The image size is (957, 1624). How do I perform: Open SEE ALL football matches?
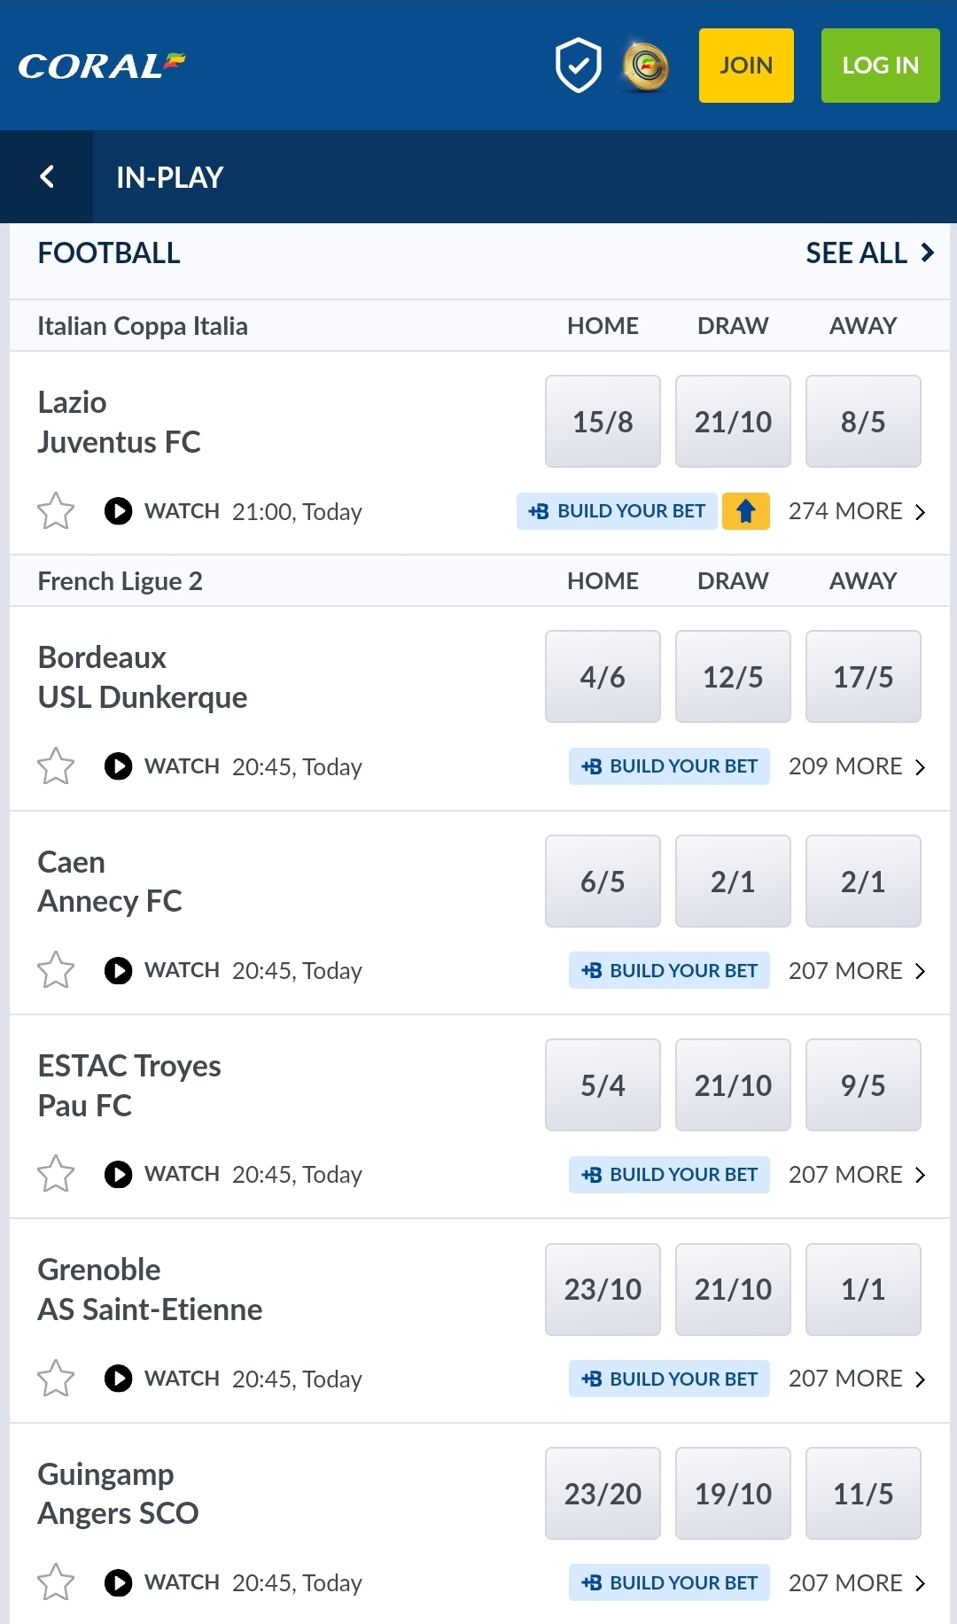(x=868, y=253)
